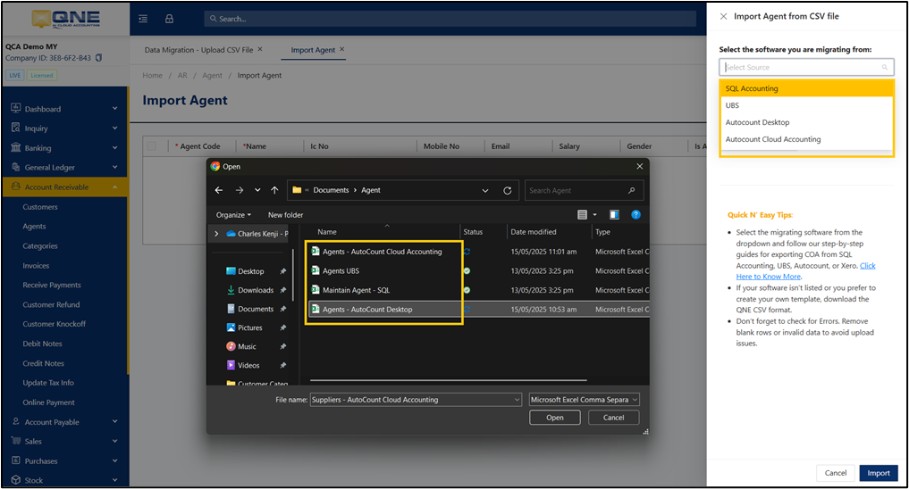Copy the Company ID using the copy icon
Image resolution: width=909 pixels, height=489 pixels.
pyautogui.click(x=98, y=58)
